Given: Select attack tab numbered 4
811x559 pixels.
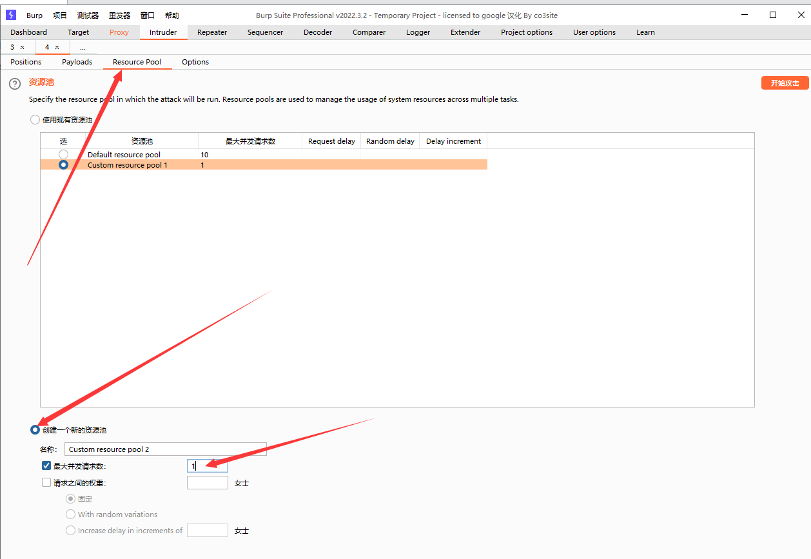Looking at the screenshot, I should (47, 47).
